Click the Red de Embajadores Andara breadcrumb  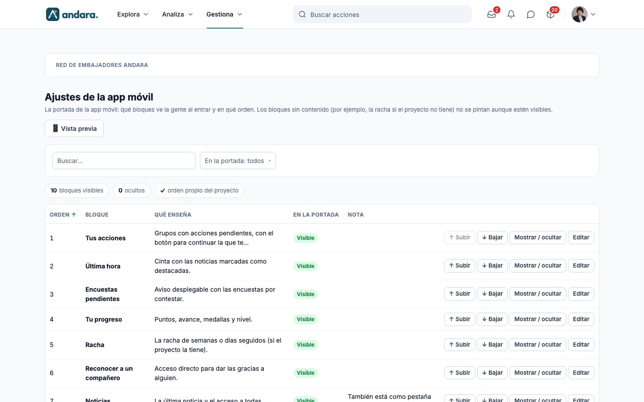pos(102,65)
